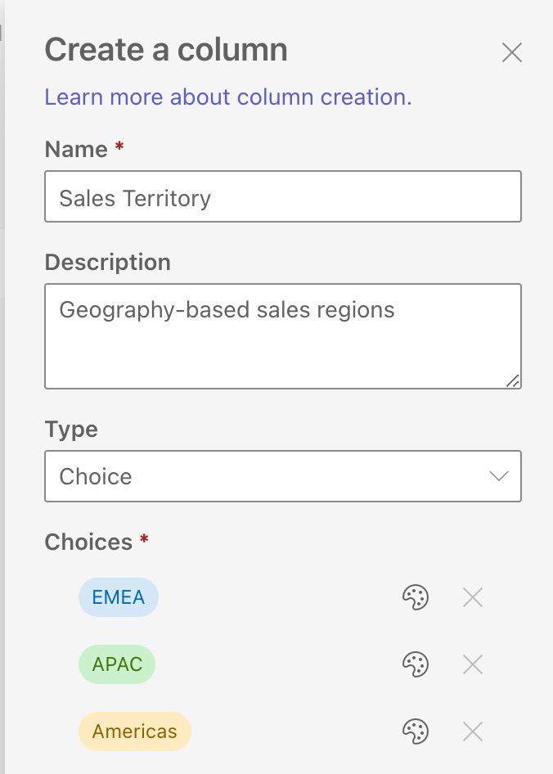Viewport: 553px width, 774px height.
Task: Click the Description field label
Action: pyautogui.click(x=107, y=263)
